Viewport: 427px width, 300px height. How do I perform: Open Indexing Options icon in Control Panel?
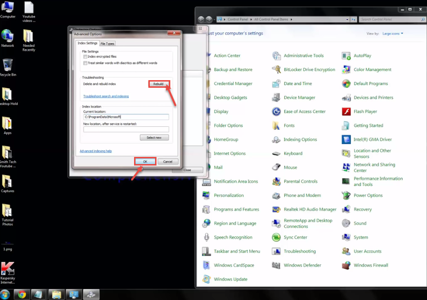tap(276, 140)
